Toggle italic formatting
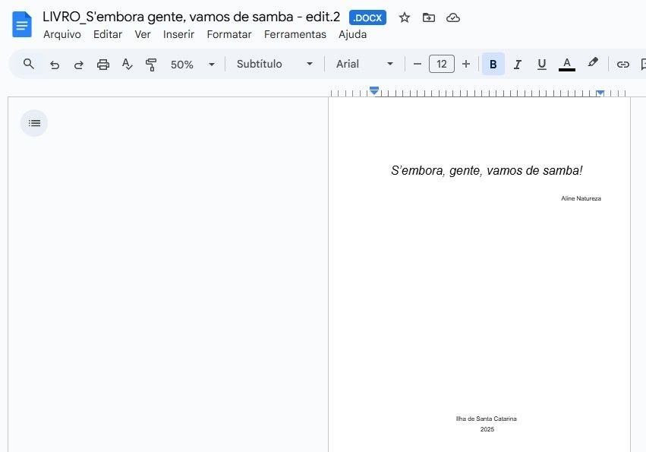The height and width of the screenshot is (452, 646). (518, 65)
